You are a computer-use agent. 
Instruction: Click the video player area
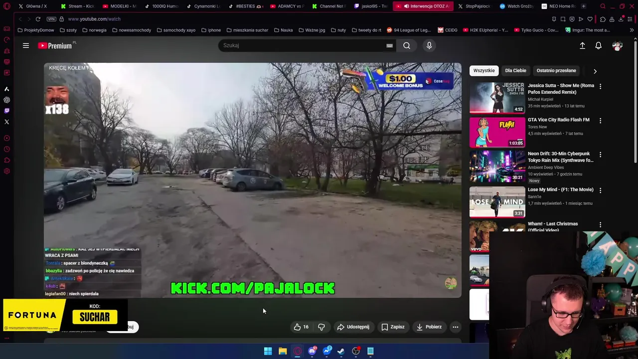[x=253, y=180]
